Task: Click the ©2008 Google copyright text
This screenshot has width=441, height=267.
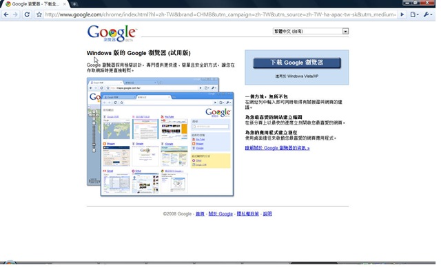Action: pos(177,214)
